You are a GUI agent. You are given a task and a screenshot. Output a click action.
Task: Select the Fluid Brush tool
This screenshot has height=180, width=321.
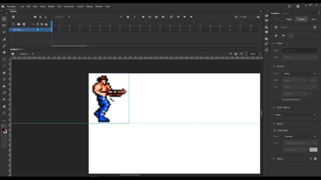(4, 39)
